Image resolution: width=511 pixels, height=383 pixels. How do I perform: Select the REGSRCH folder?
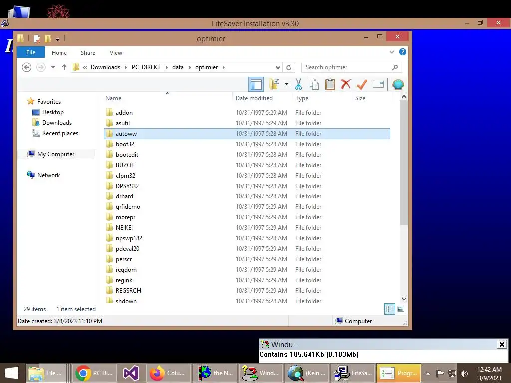pyautogui.click(x=247, y=291)
